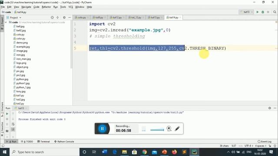Run the tut13 configuration with the green play icon
The height and width of the screenshot is (156, 278).
point(258,12)
